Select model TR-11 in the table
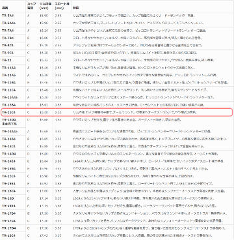234x240 pixels. [6, 60]
